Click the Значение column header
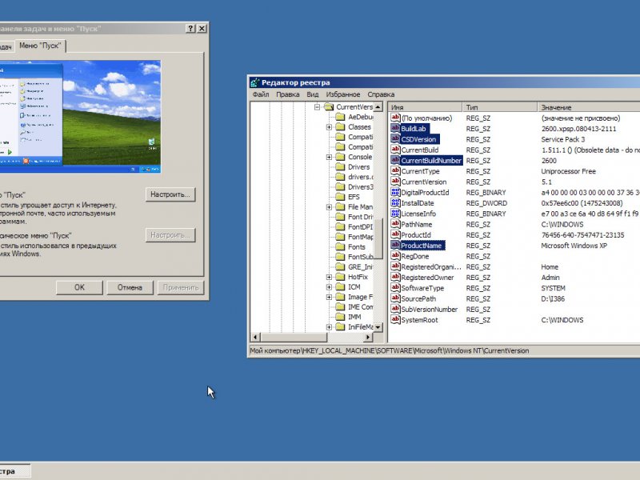The image size is (640, 480). coord(589,107)
